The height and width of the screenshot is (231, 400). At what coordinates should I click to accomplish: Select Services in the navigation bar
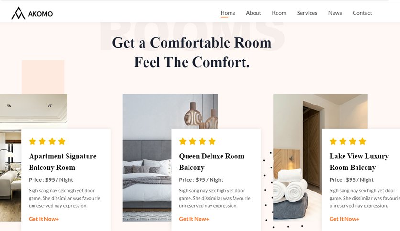307,13
